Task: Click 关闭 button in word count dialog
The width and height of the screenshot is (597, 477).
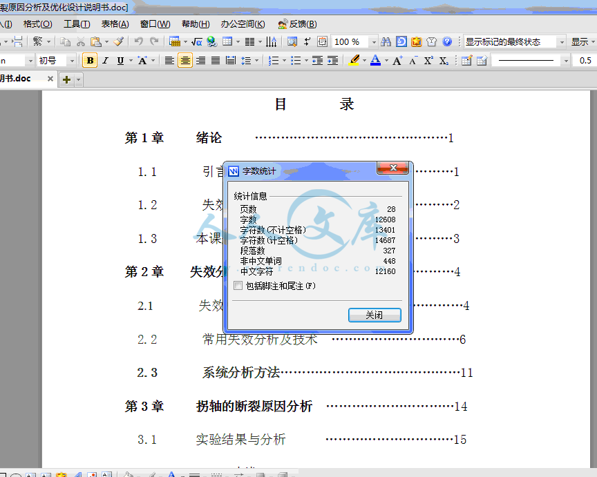Action: point(375,315)
